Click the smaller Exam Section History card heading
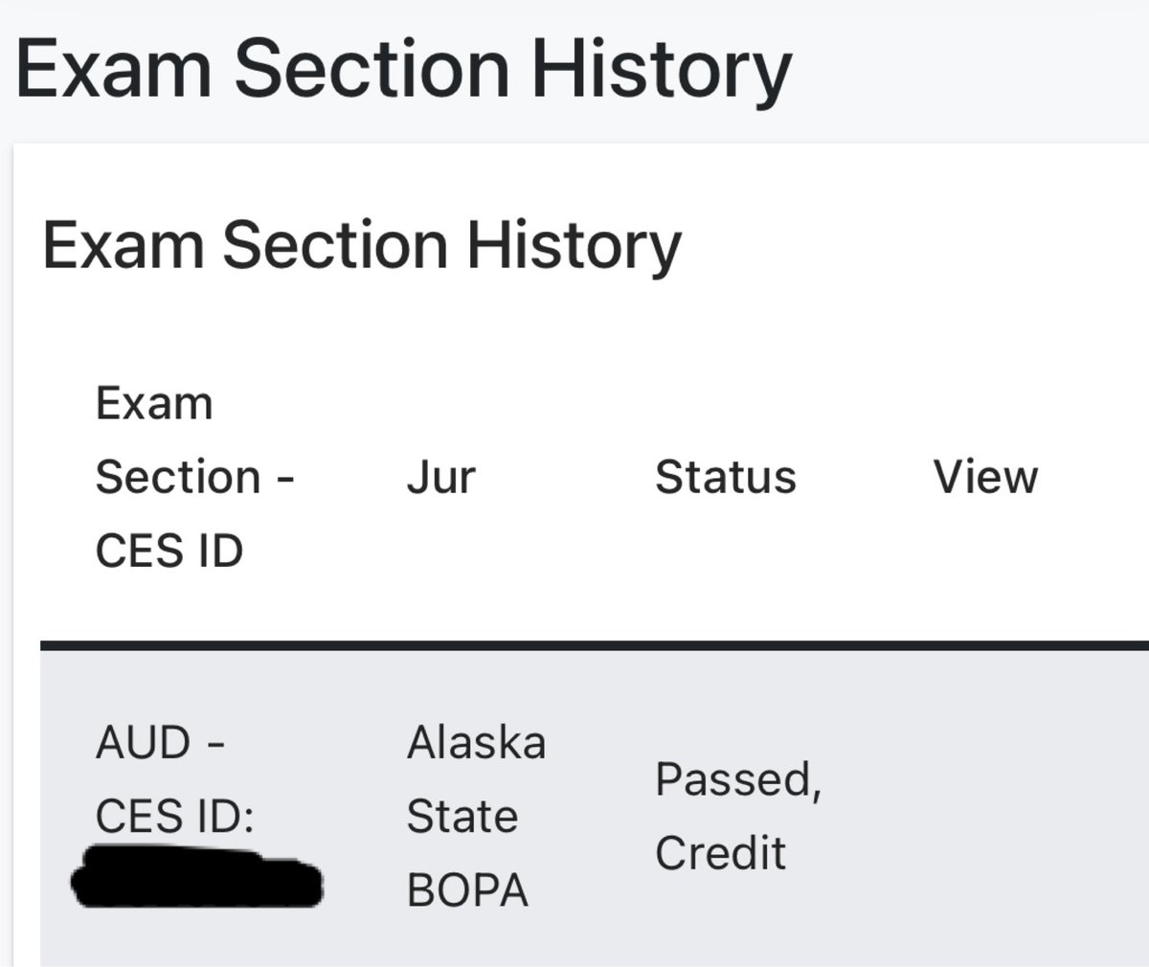The height and width of the screenshot is (967, 1149). tap(361, 245)
